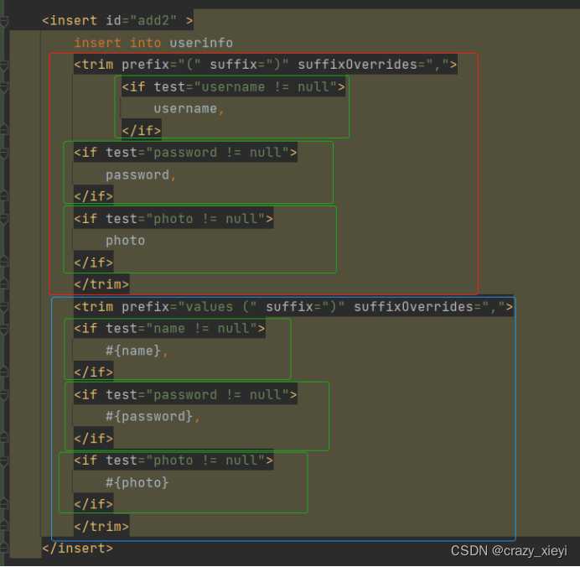
Task: Collapse the name != null if block
Action: tap(4, 329)
